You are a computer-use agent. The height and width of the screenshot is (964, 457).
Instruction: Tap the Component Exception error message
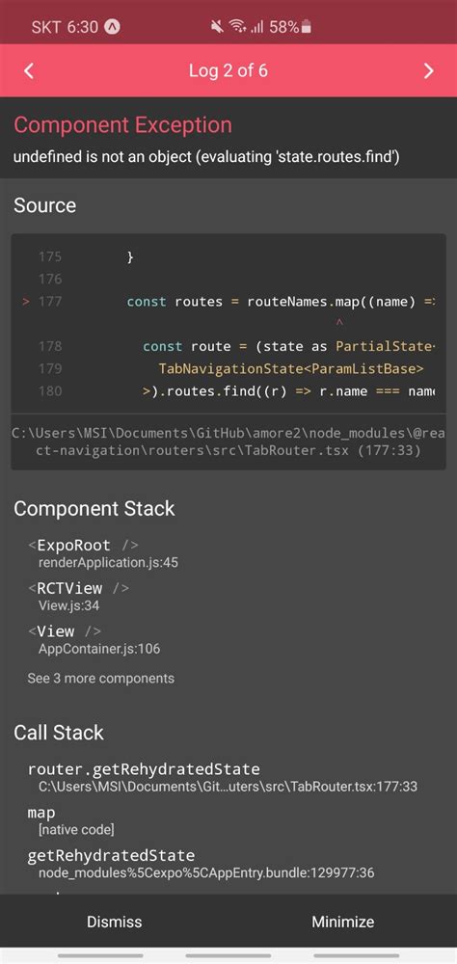[206, 157]
